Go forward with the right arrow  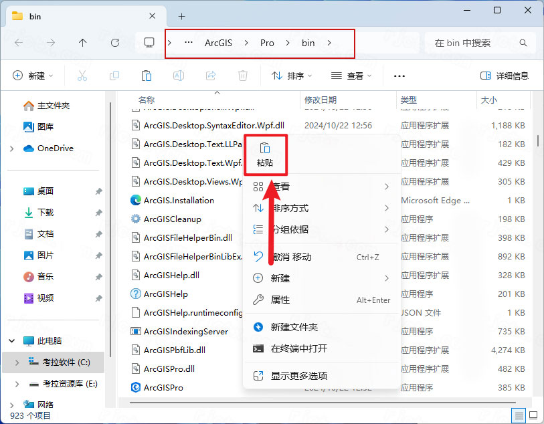point(51,43)
